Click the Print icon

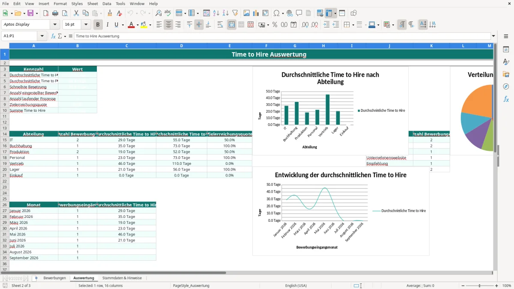click(x=55, y=13)
